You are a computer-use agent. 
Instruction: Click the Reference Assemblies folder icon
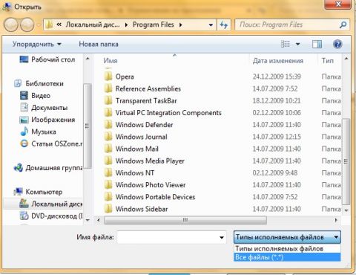108,88
